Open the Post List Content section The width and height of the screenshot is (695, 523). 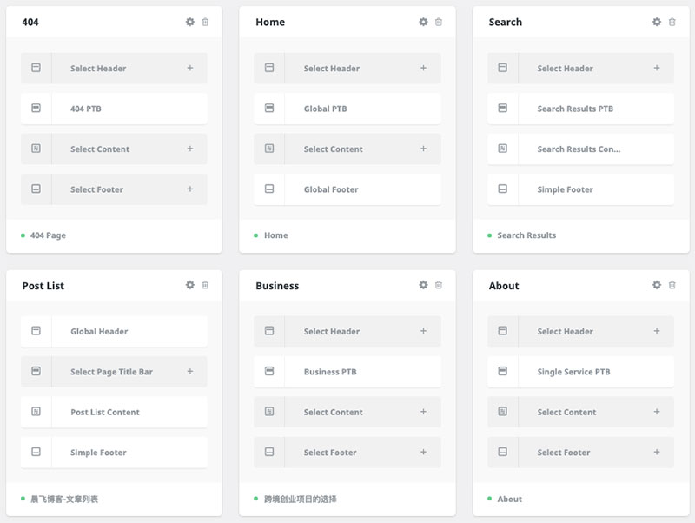(114, 412)
